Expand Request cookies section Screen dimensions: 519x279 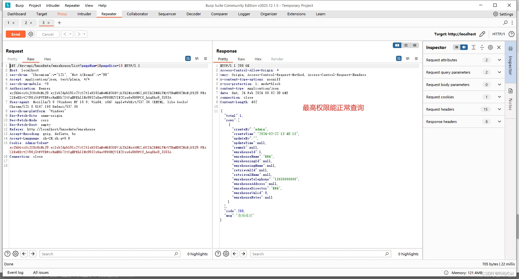(x=464, y=97)
